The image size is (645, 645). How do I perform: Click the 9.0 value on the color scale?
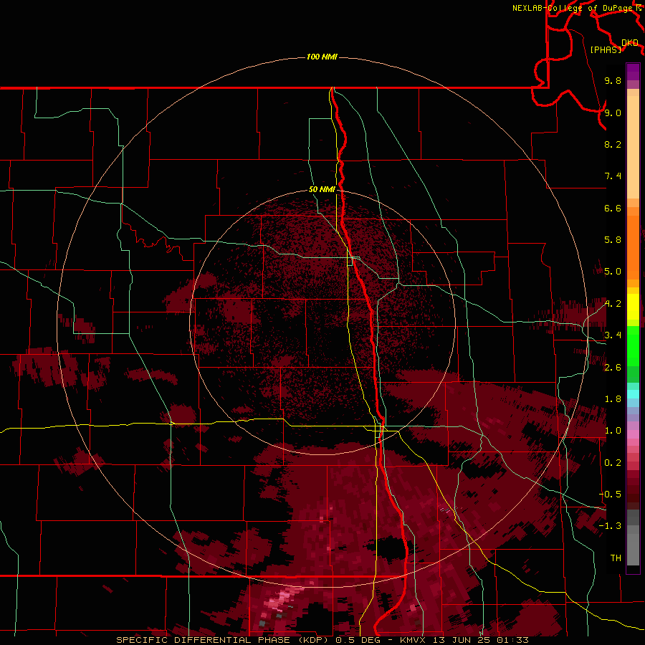[613, 113]
